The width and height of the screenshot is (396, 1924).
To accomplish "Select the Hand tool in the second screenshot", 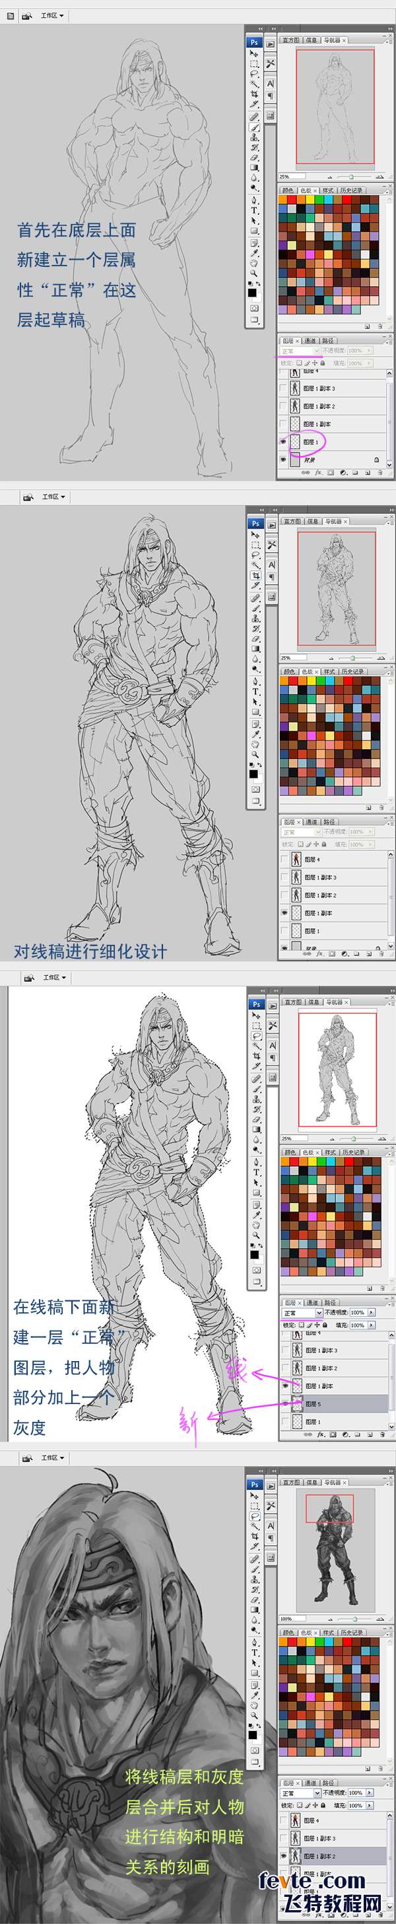I will pos(254,745).
